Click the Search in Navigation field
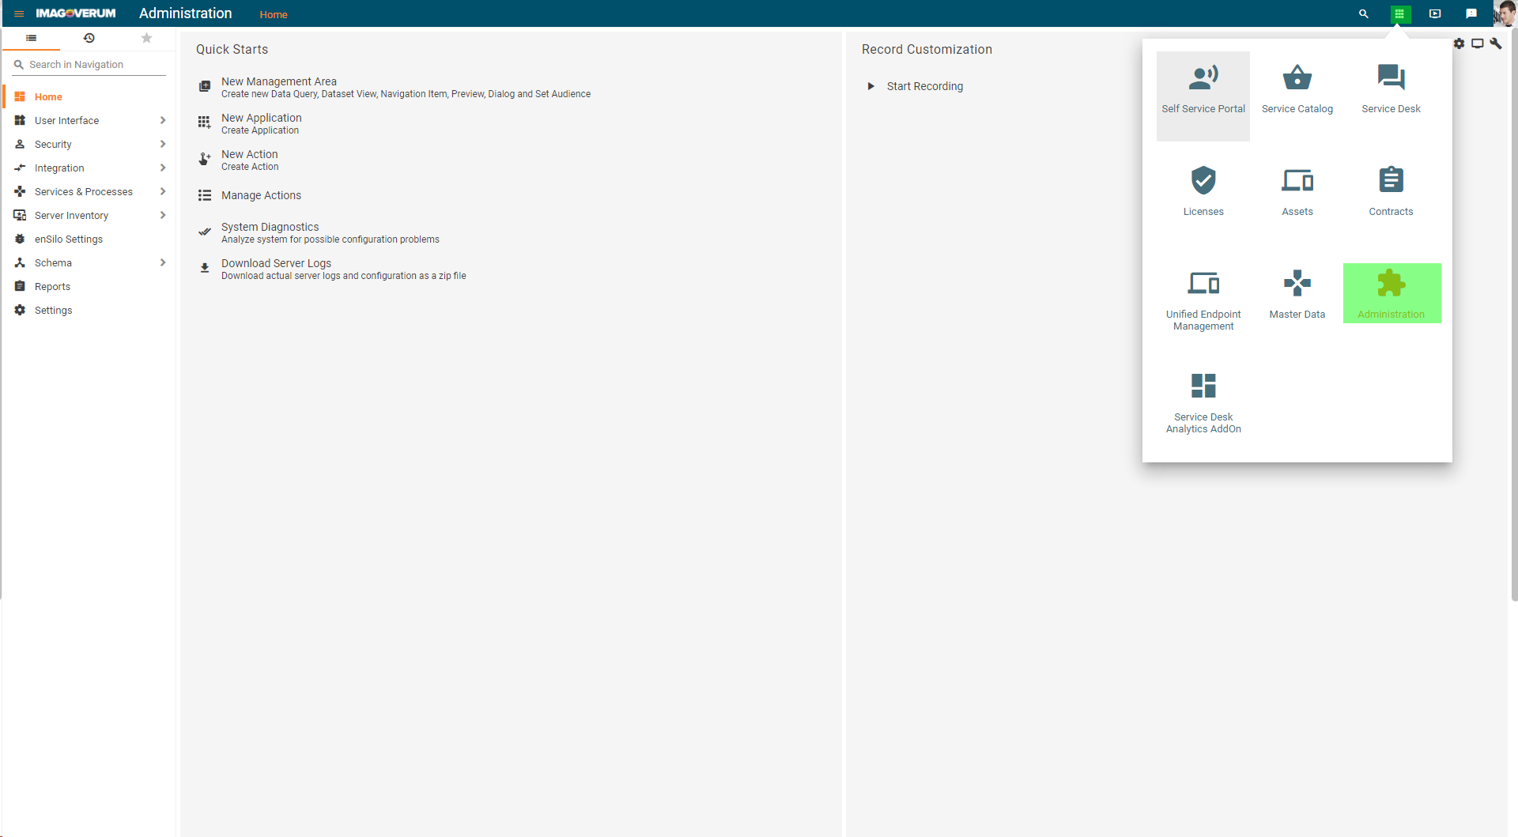1518x837 pixels. coord(95,65)
